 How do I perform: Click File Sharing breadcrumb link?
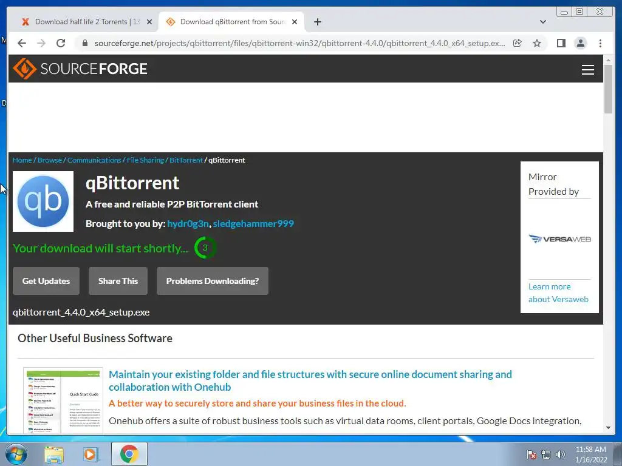tap(145, 160)
